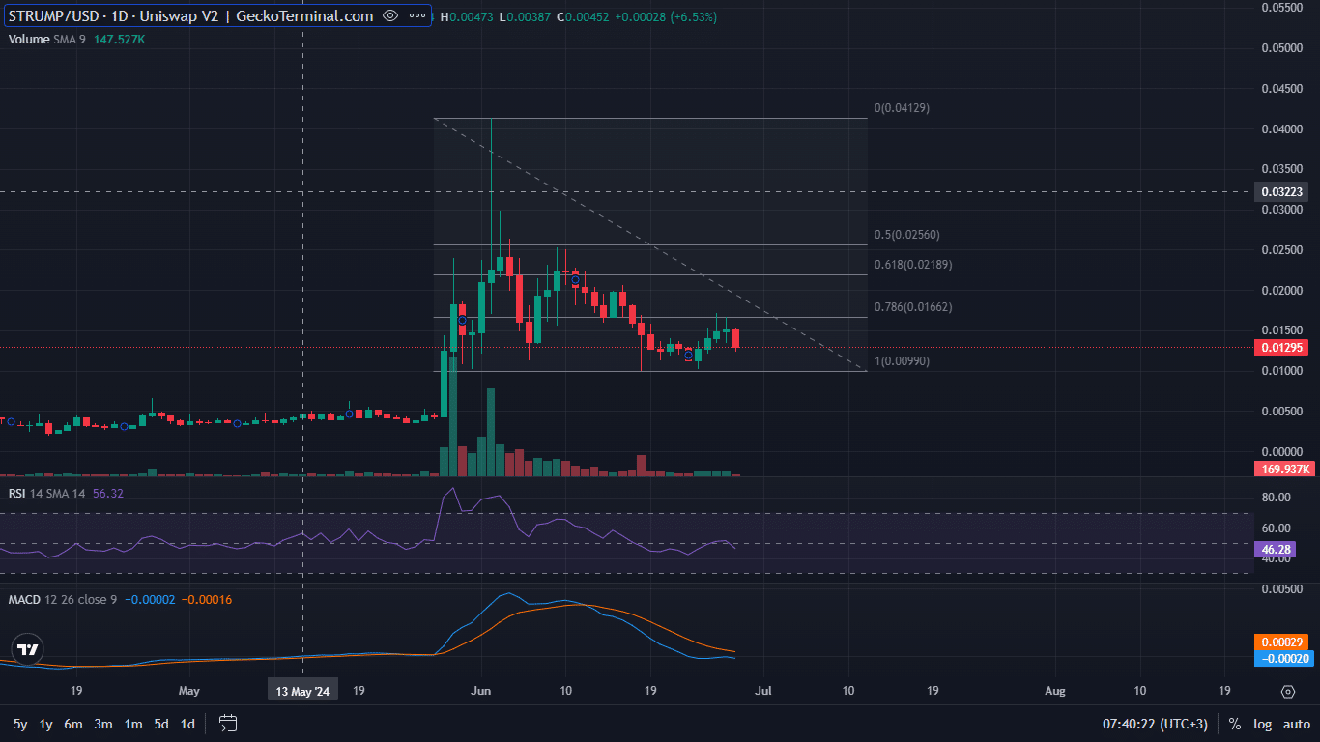The image size is (1320, 742).
Task: Click the STRUMP/USD symbol title in legend
Action: point(190,16)
